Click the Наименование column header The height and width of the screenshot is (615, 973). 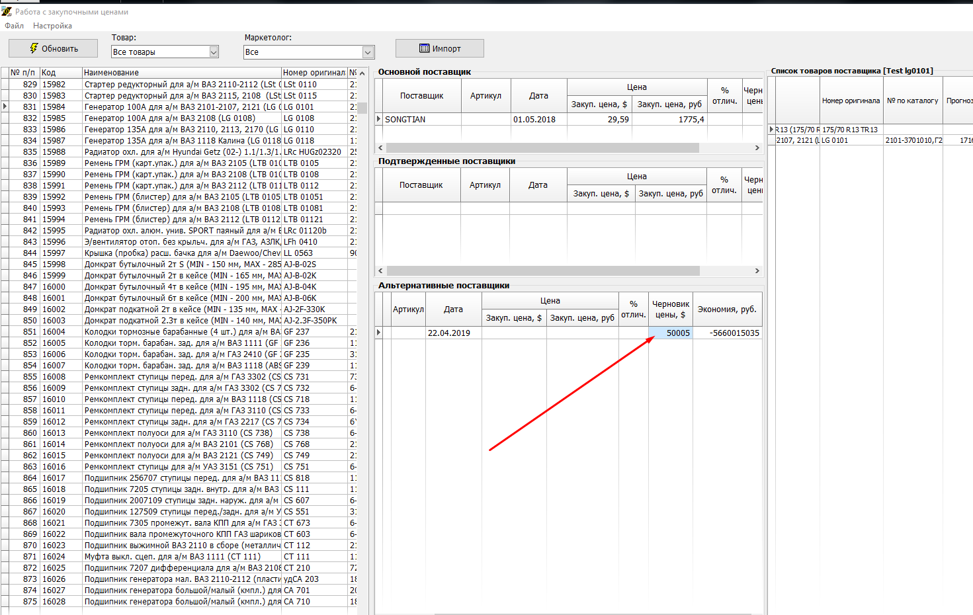click(x=181, y=72)
